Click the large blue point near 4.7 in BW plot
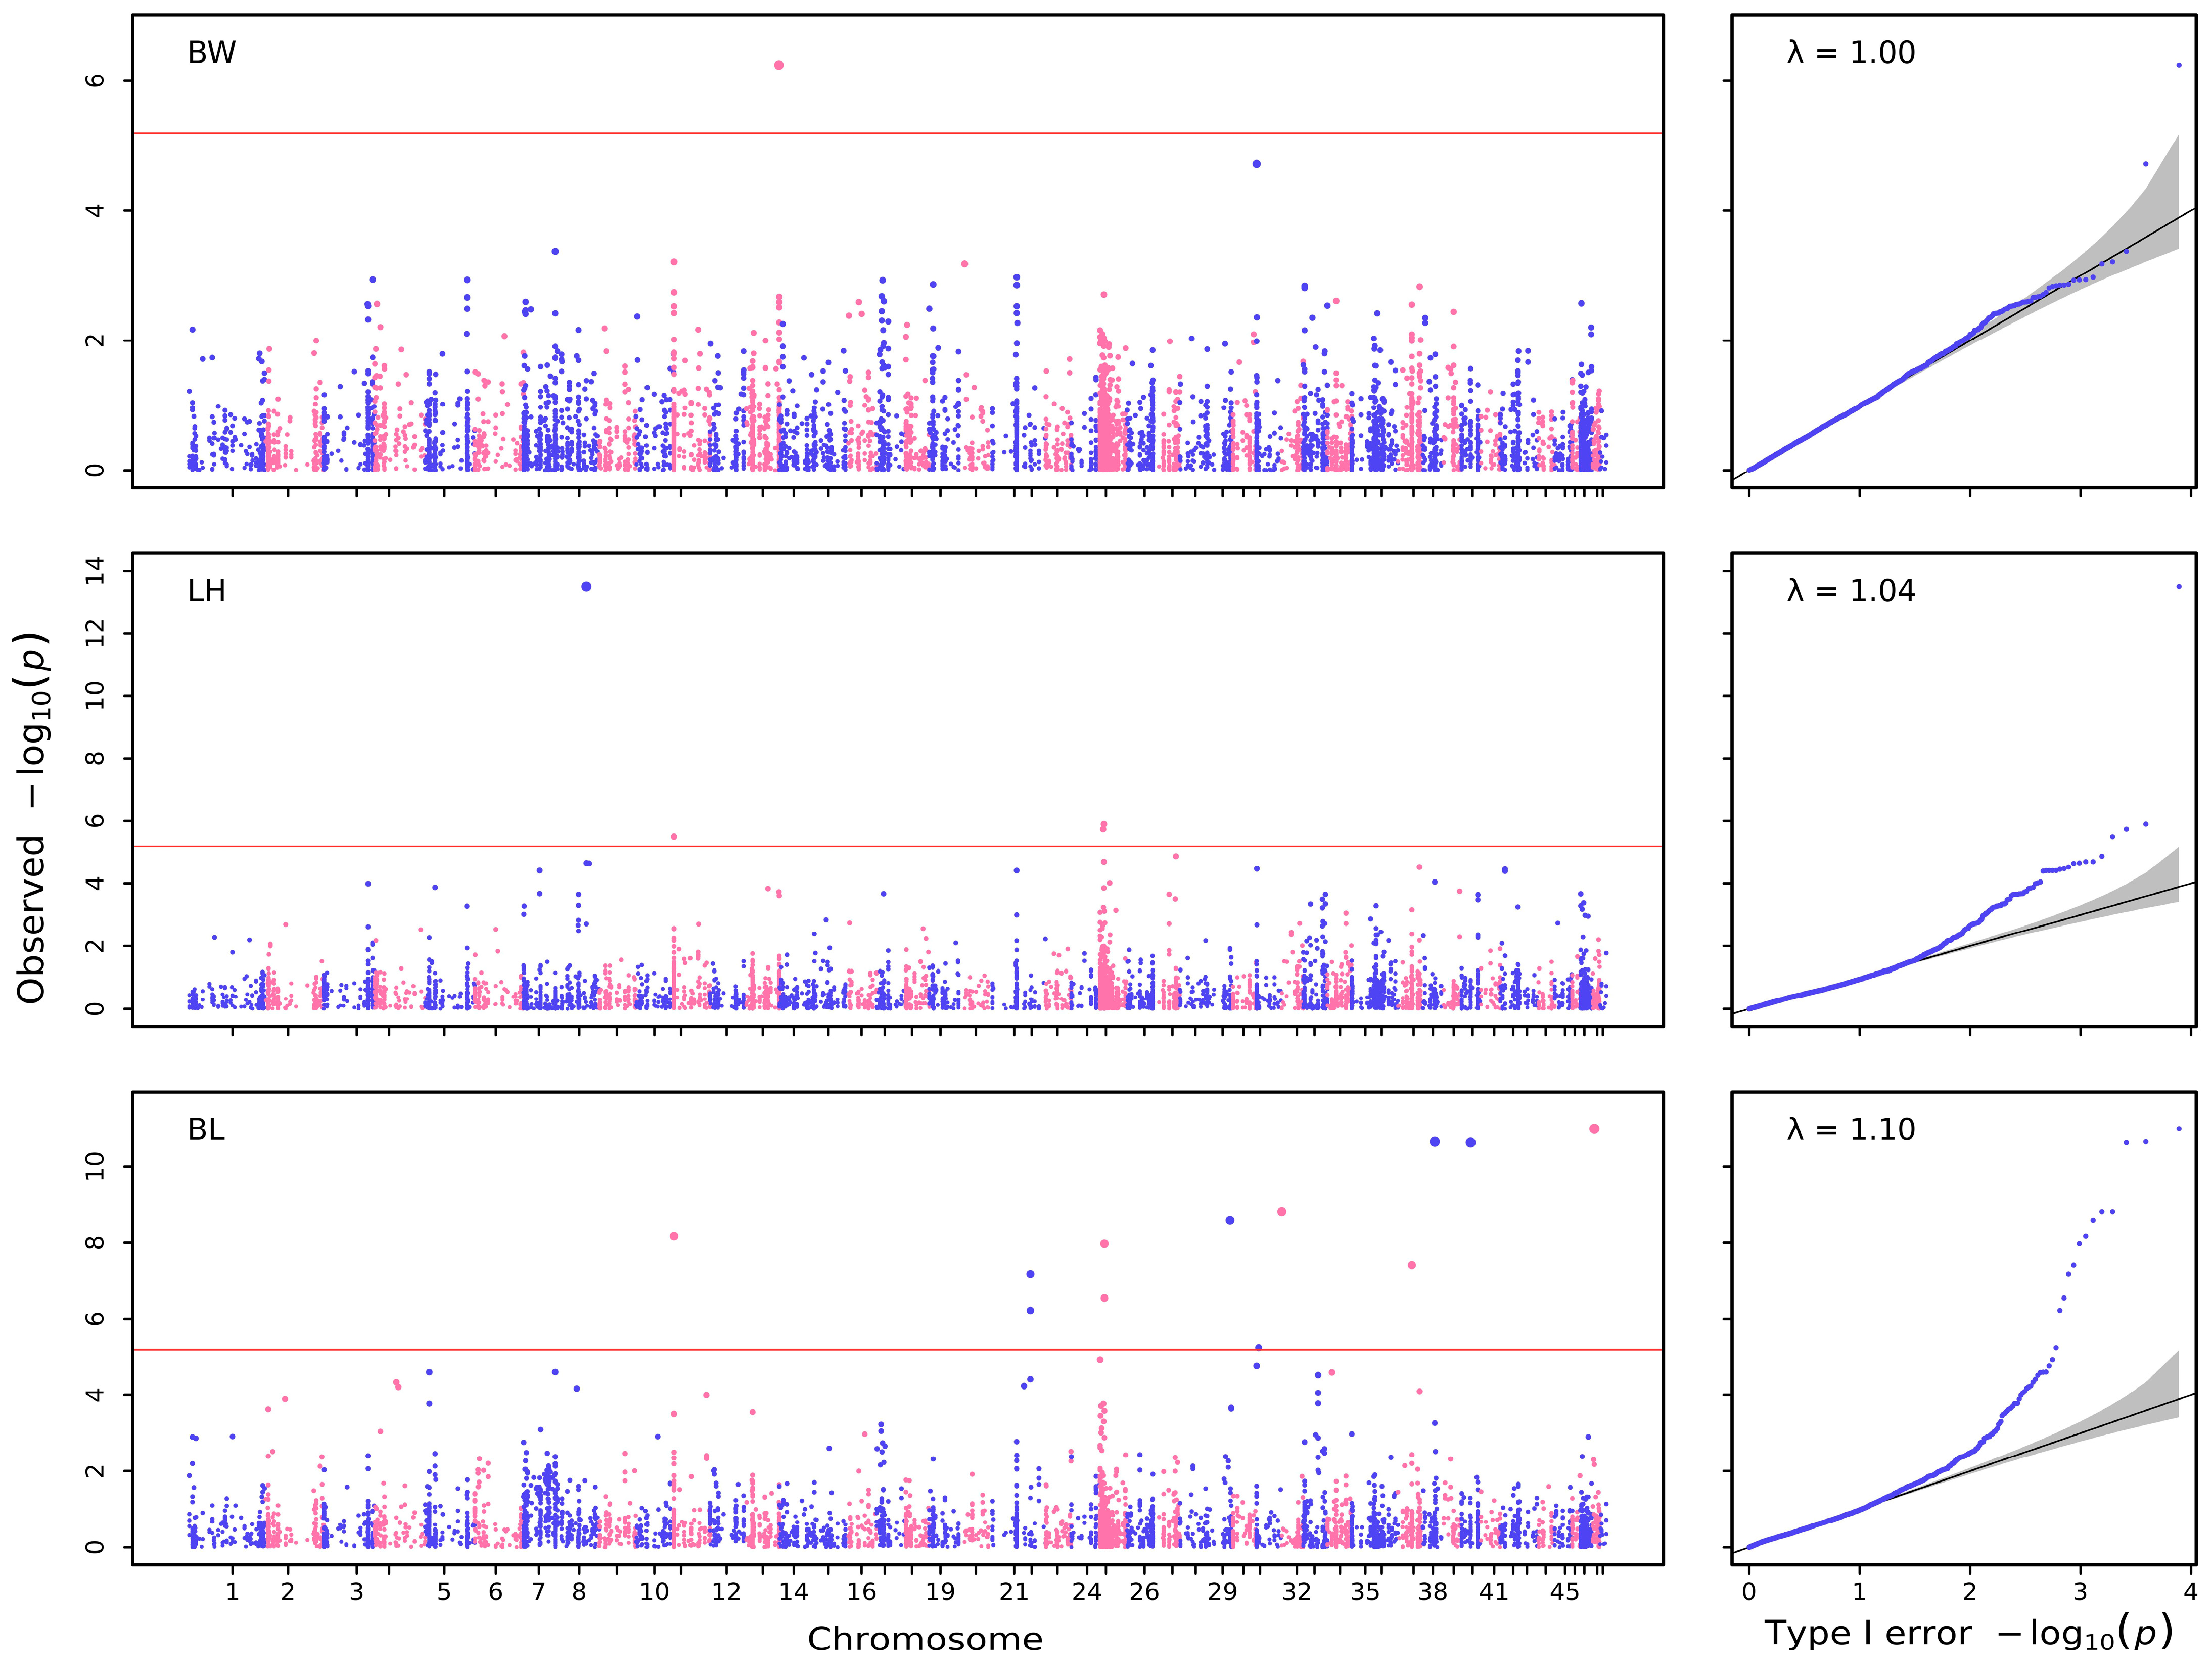The image size is (2212, 1667). 1256,164
